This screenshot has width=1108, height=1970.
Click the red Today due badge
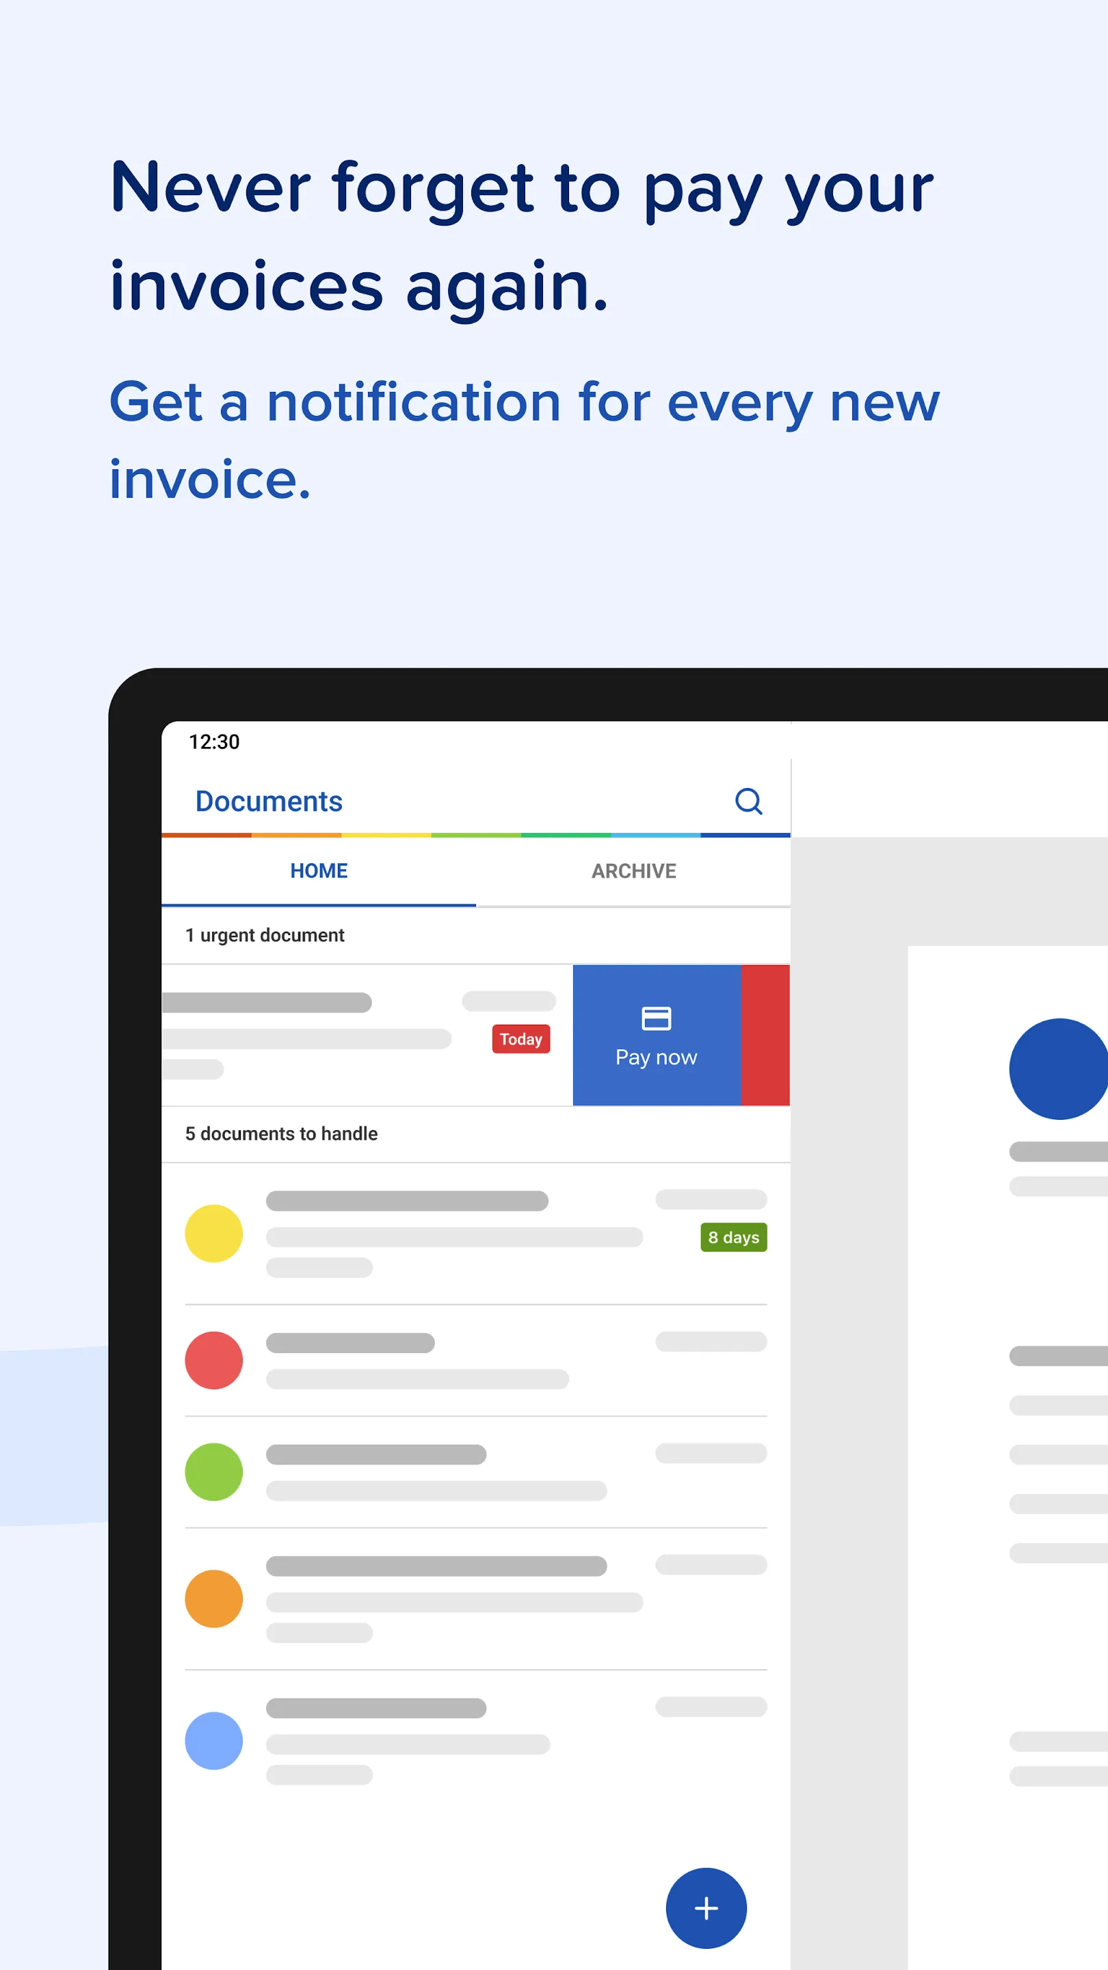click(520, 1039)
